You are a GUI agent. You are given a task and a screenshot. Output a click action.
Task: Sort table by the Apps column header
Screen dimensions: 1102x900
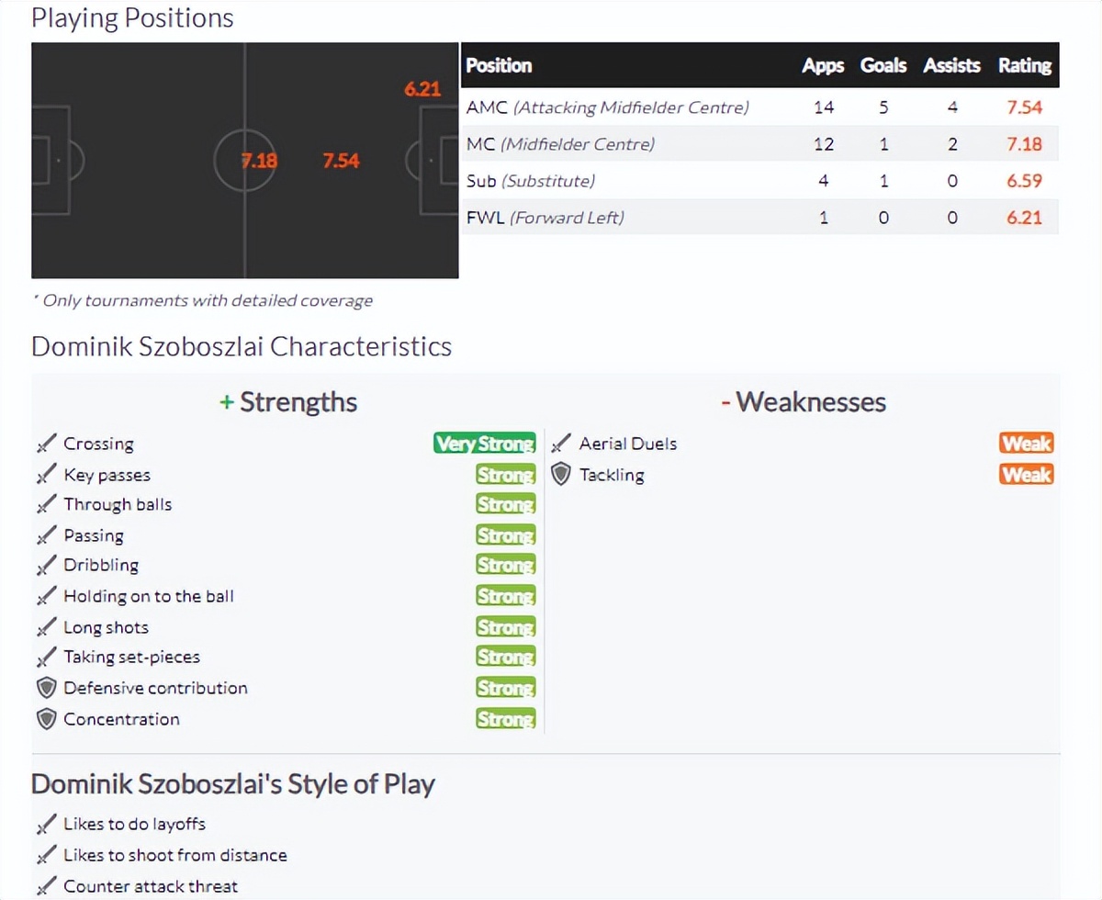(822, 65)
